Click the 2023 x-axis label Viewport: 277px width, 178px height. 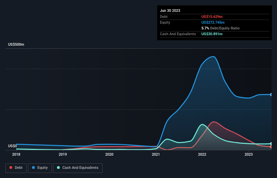[x=249, y=154]
